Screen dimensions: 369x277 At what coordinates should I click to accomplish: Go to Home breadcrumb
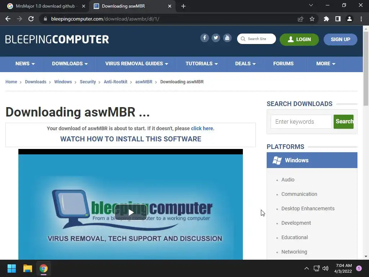pos(11,82)
